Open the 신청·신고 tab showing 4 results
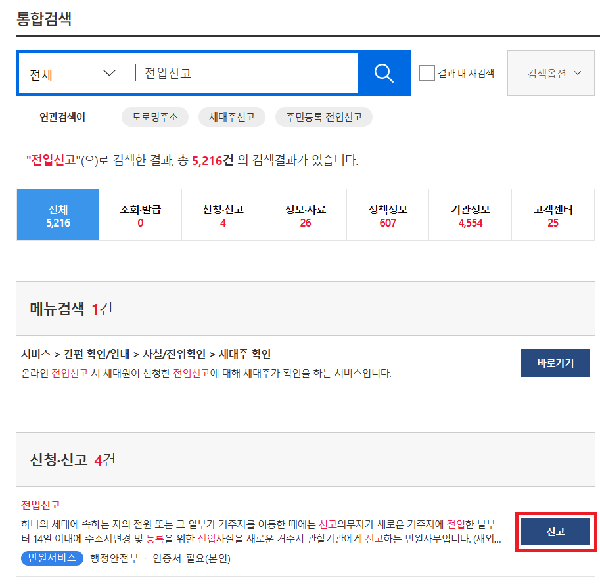The image size is (600, 584). [222, 215]
